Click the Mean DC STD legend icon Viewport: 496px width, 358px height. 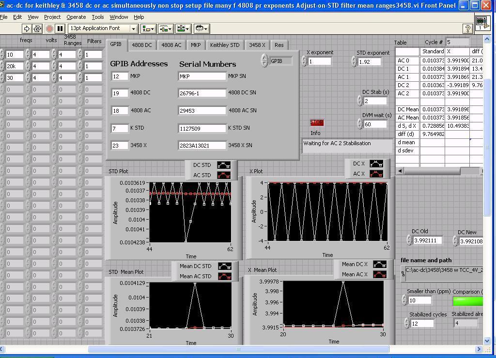pos(225,266)
